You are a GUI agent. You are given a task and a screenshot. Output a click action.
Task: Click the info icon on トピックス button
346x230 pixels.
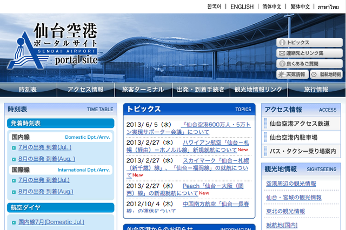click(282, 43)
